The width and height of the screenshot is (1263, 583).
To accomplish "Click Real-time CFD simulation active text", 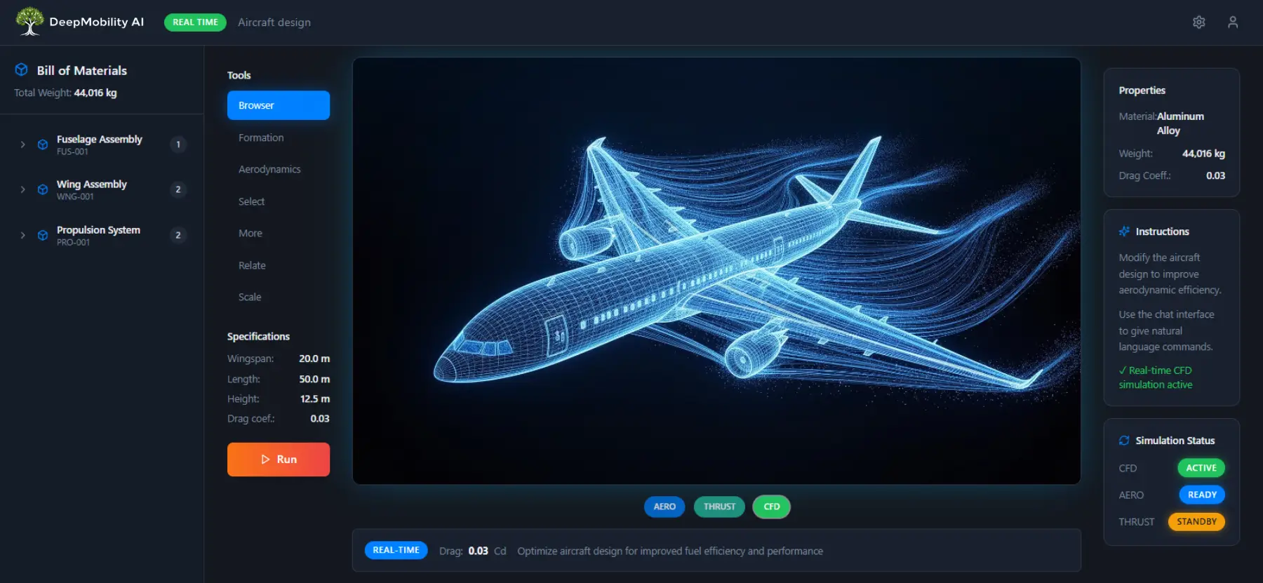I will pos(1156,377).
